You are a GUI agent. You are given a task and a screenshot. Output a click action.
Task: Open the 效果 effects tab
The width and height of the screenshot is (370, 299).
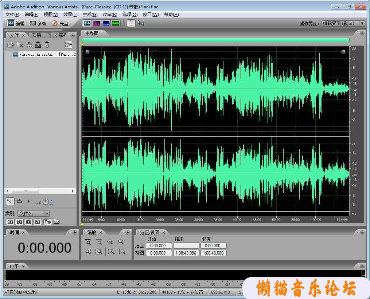[x=36, y=35]
